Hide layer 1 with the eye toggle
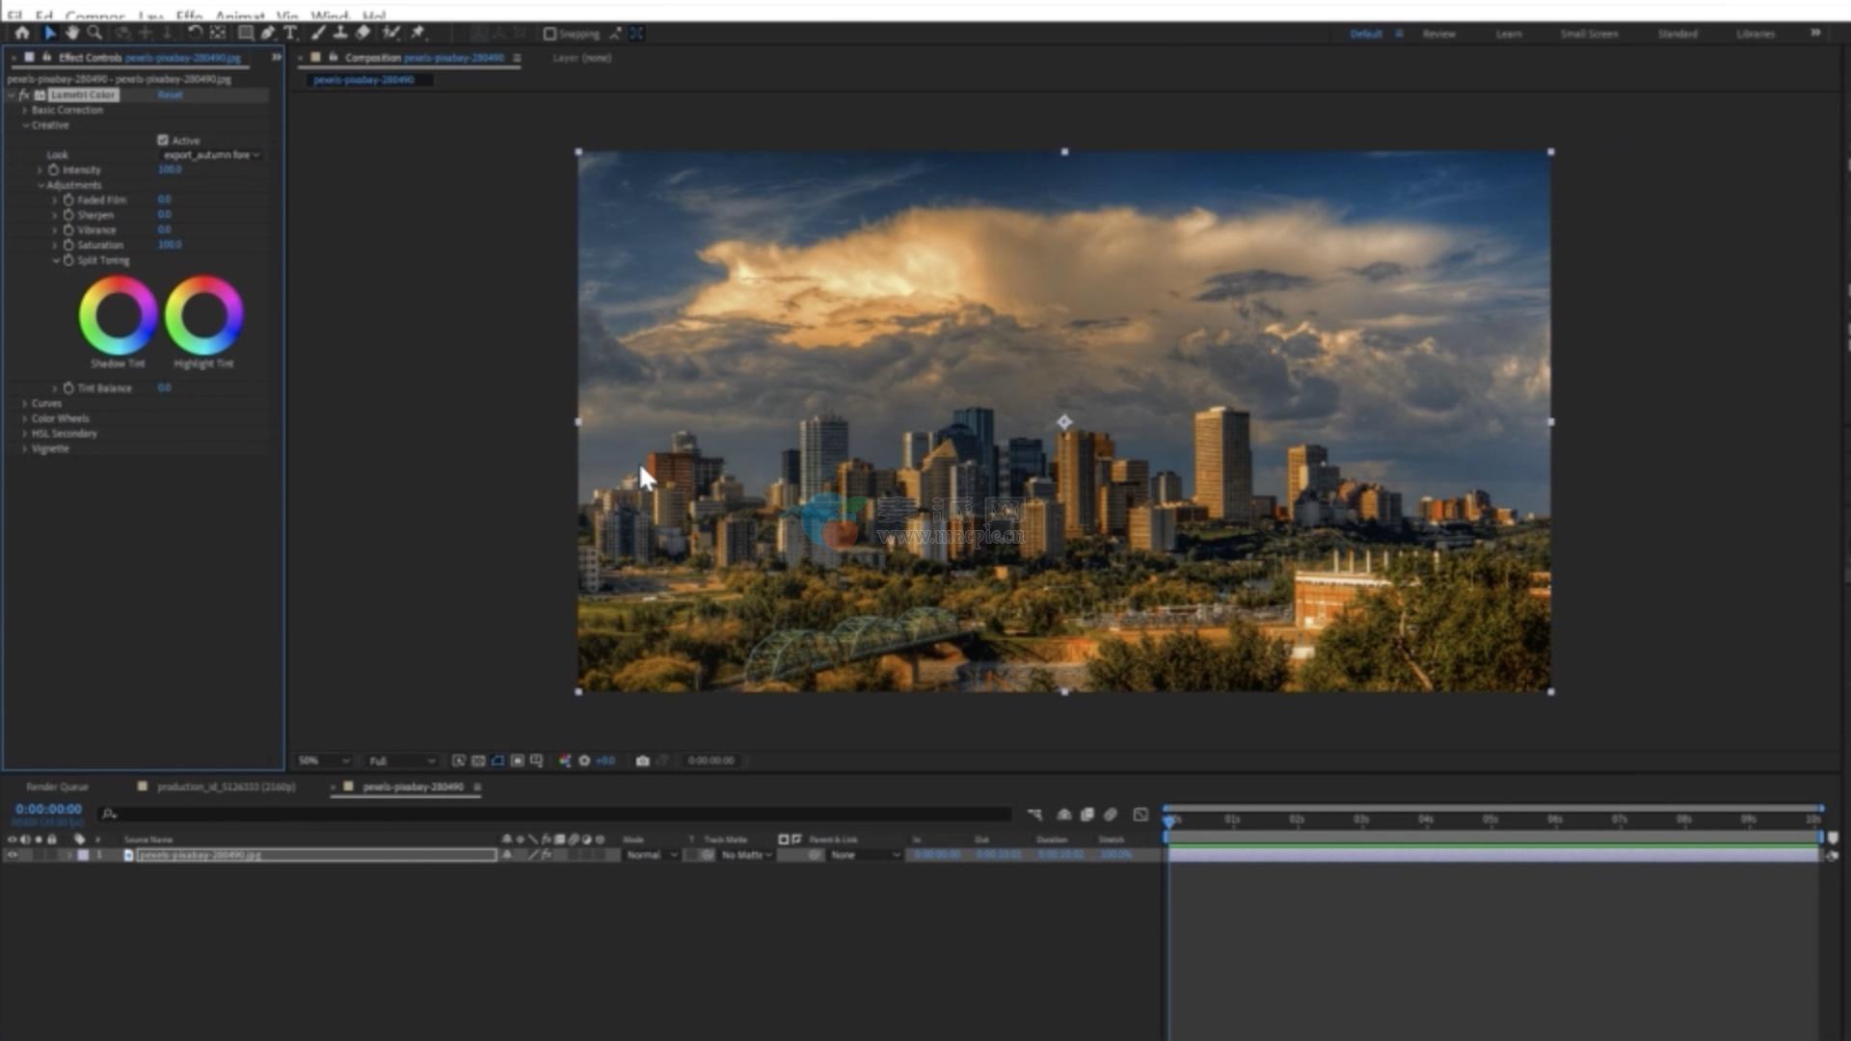Screen dimensions: 1851x1041 tap(12, 855)
